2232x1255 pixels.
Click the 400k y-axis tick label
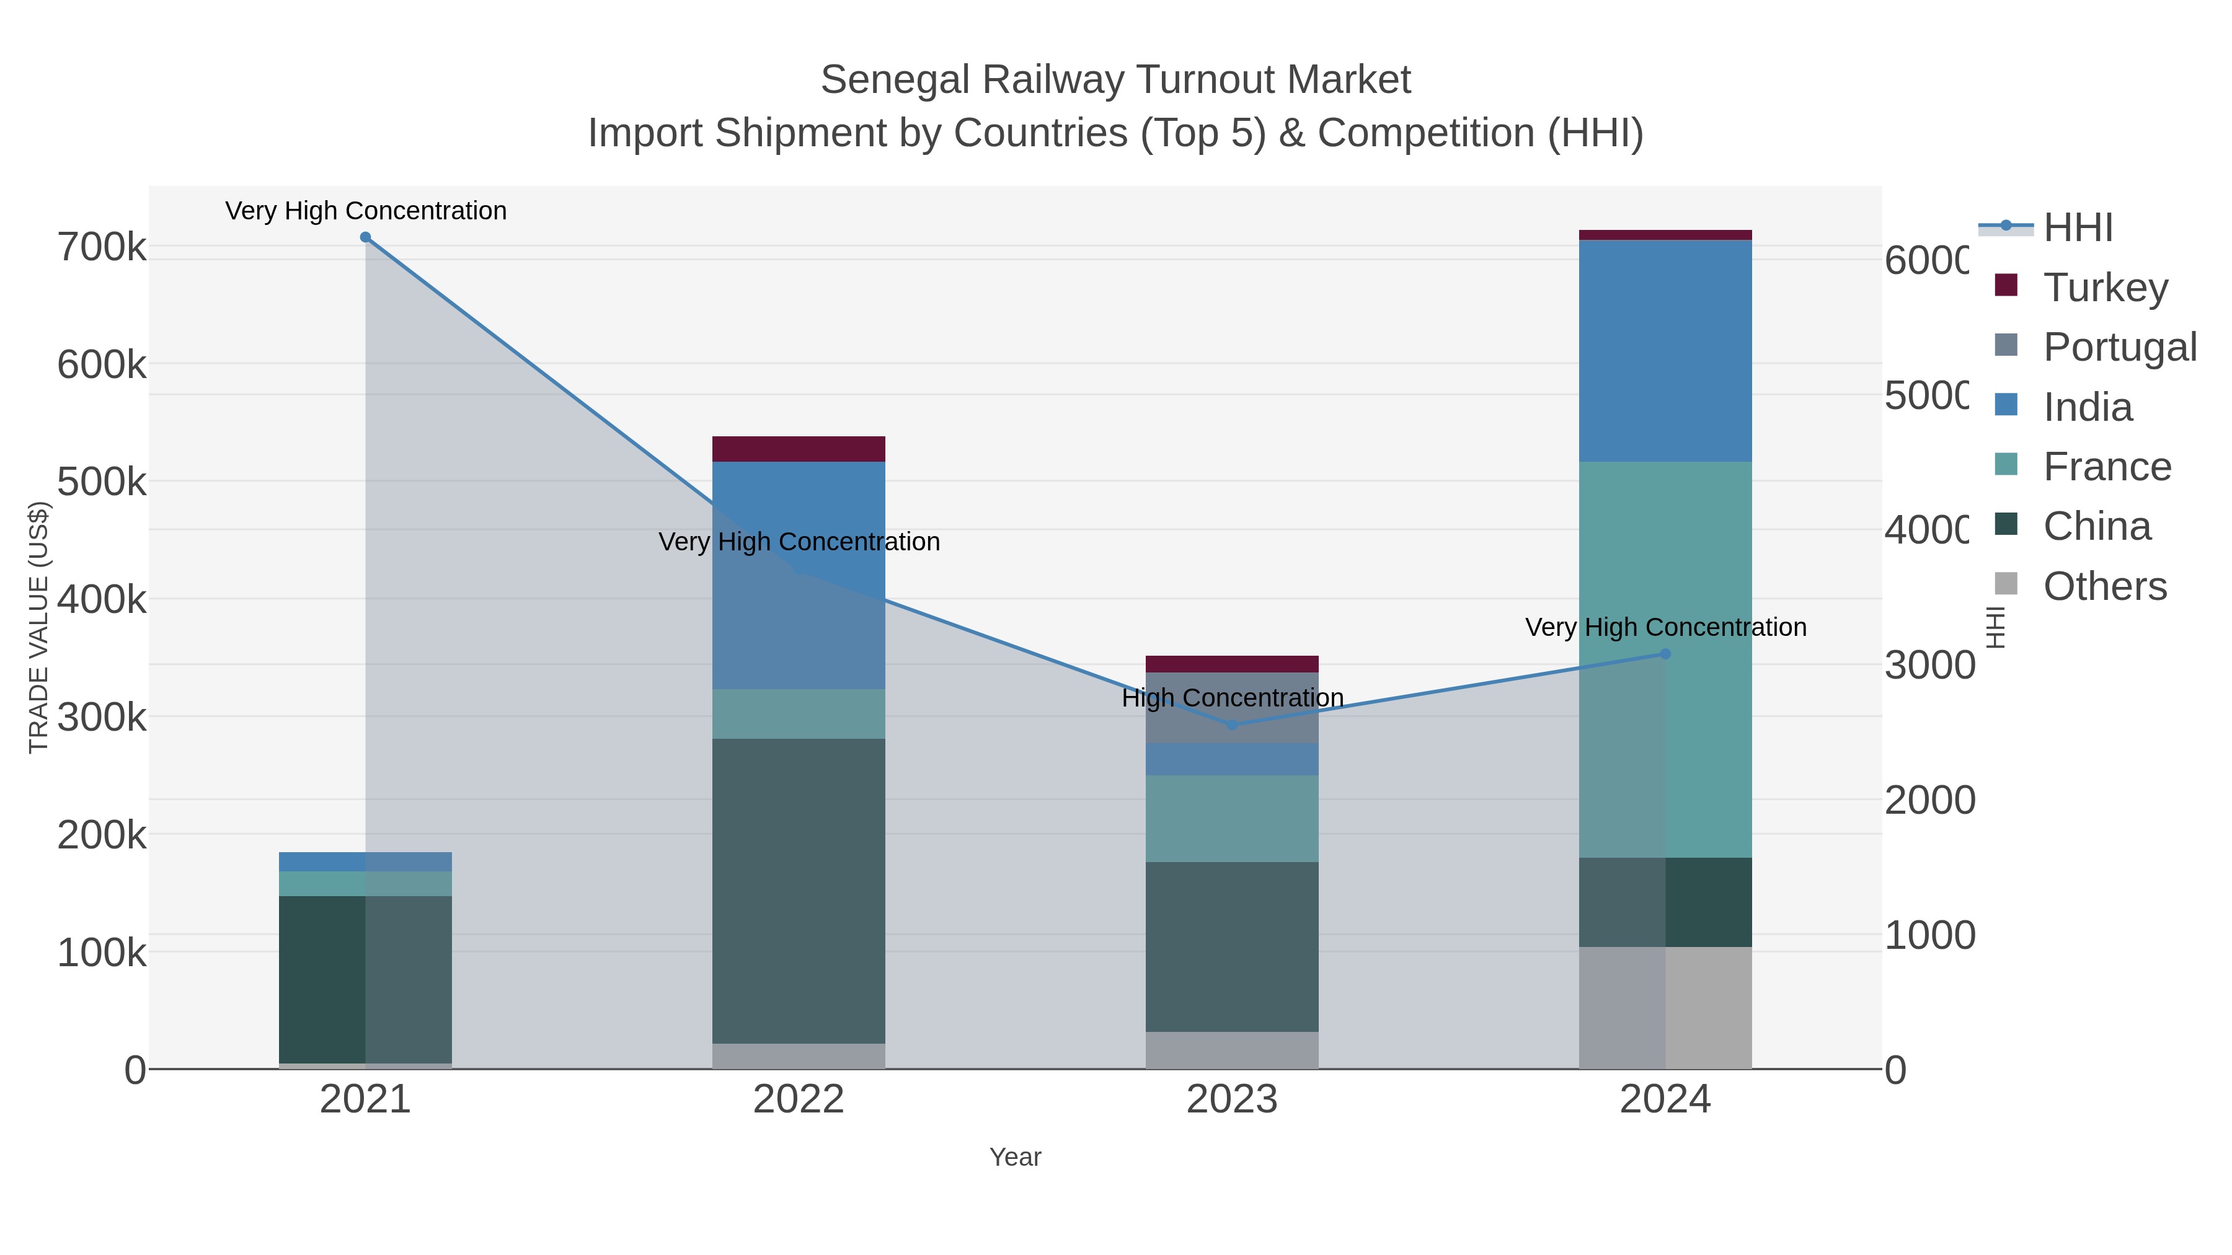pyautogui.click(x=102, y=599)
